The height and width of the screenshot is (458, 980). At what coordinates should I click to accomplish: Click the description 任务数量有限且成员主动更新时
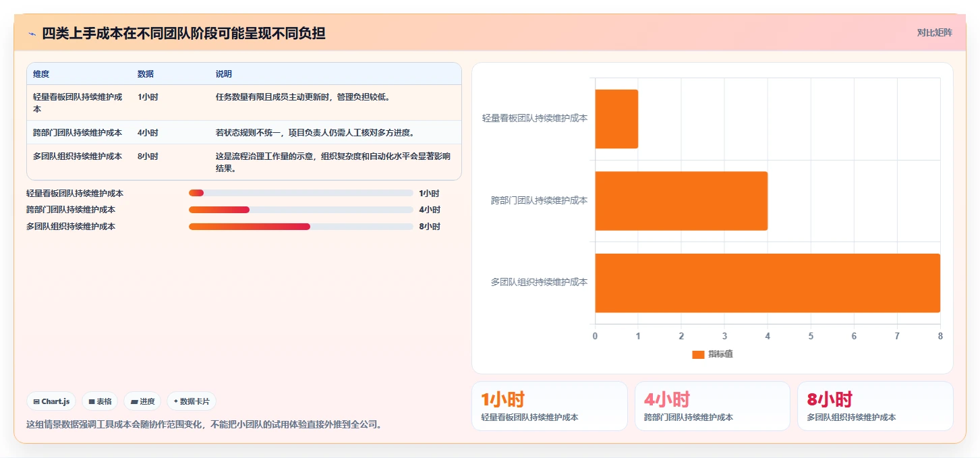point(303,96)
